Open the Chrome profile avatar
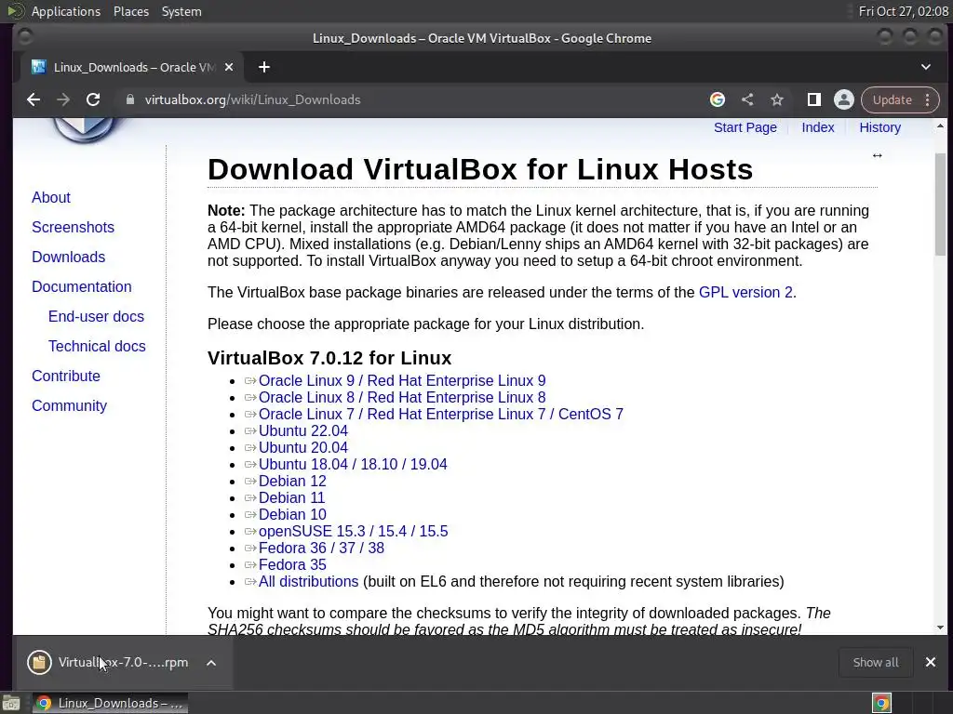Screen dimensions: 953x714 [843, 99]
